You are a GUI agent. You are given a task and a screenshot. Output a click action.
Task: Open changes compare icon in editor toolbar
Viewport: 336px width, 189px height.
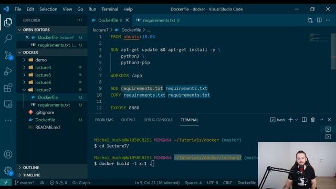[310, 20]
